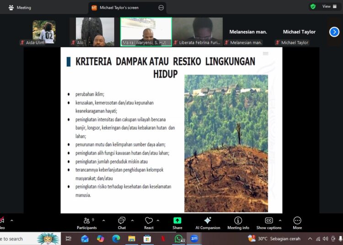The width and height of the screenshot is (343, 245).
Task: Click the Windows search box
Action: pos(30,239)
